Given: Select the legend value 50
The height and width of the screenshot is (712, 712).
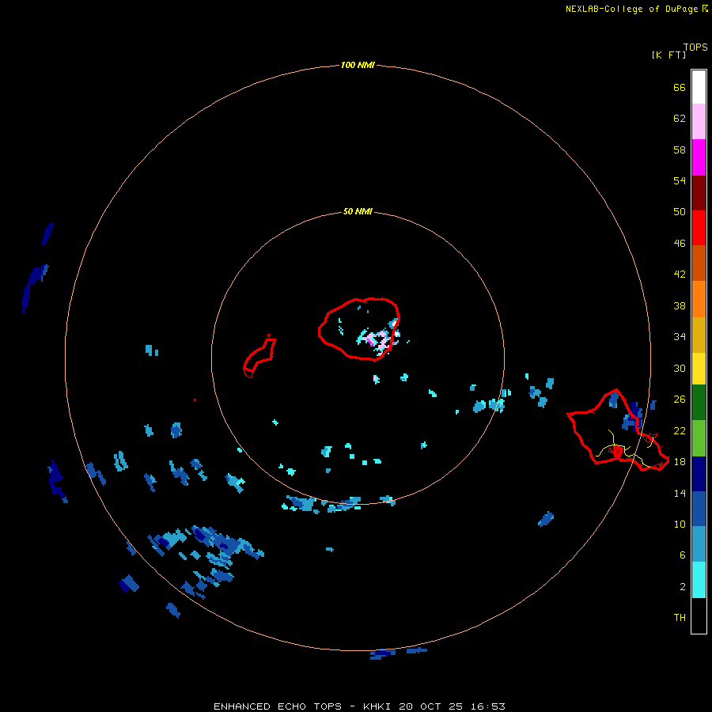Looking at the screenshot, I should (680, 211).
